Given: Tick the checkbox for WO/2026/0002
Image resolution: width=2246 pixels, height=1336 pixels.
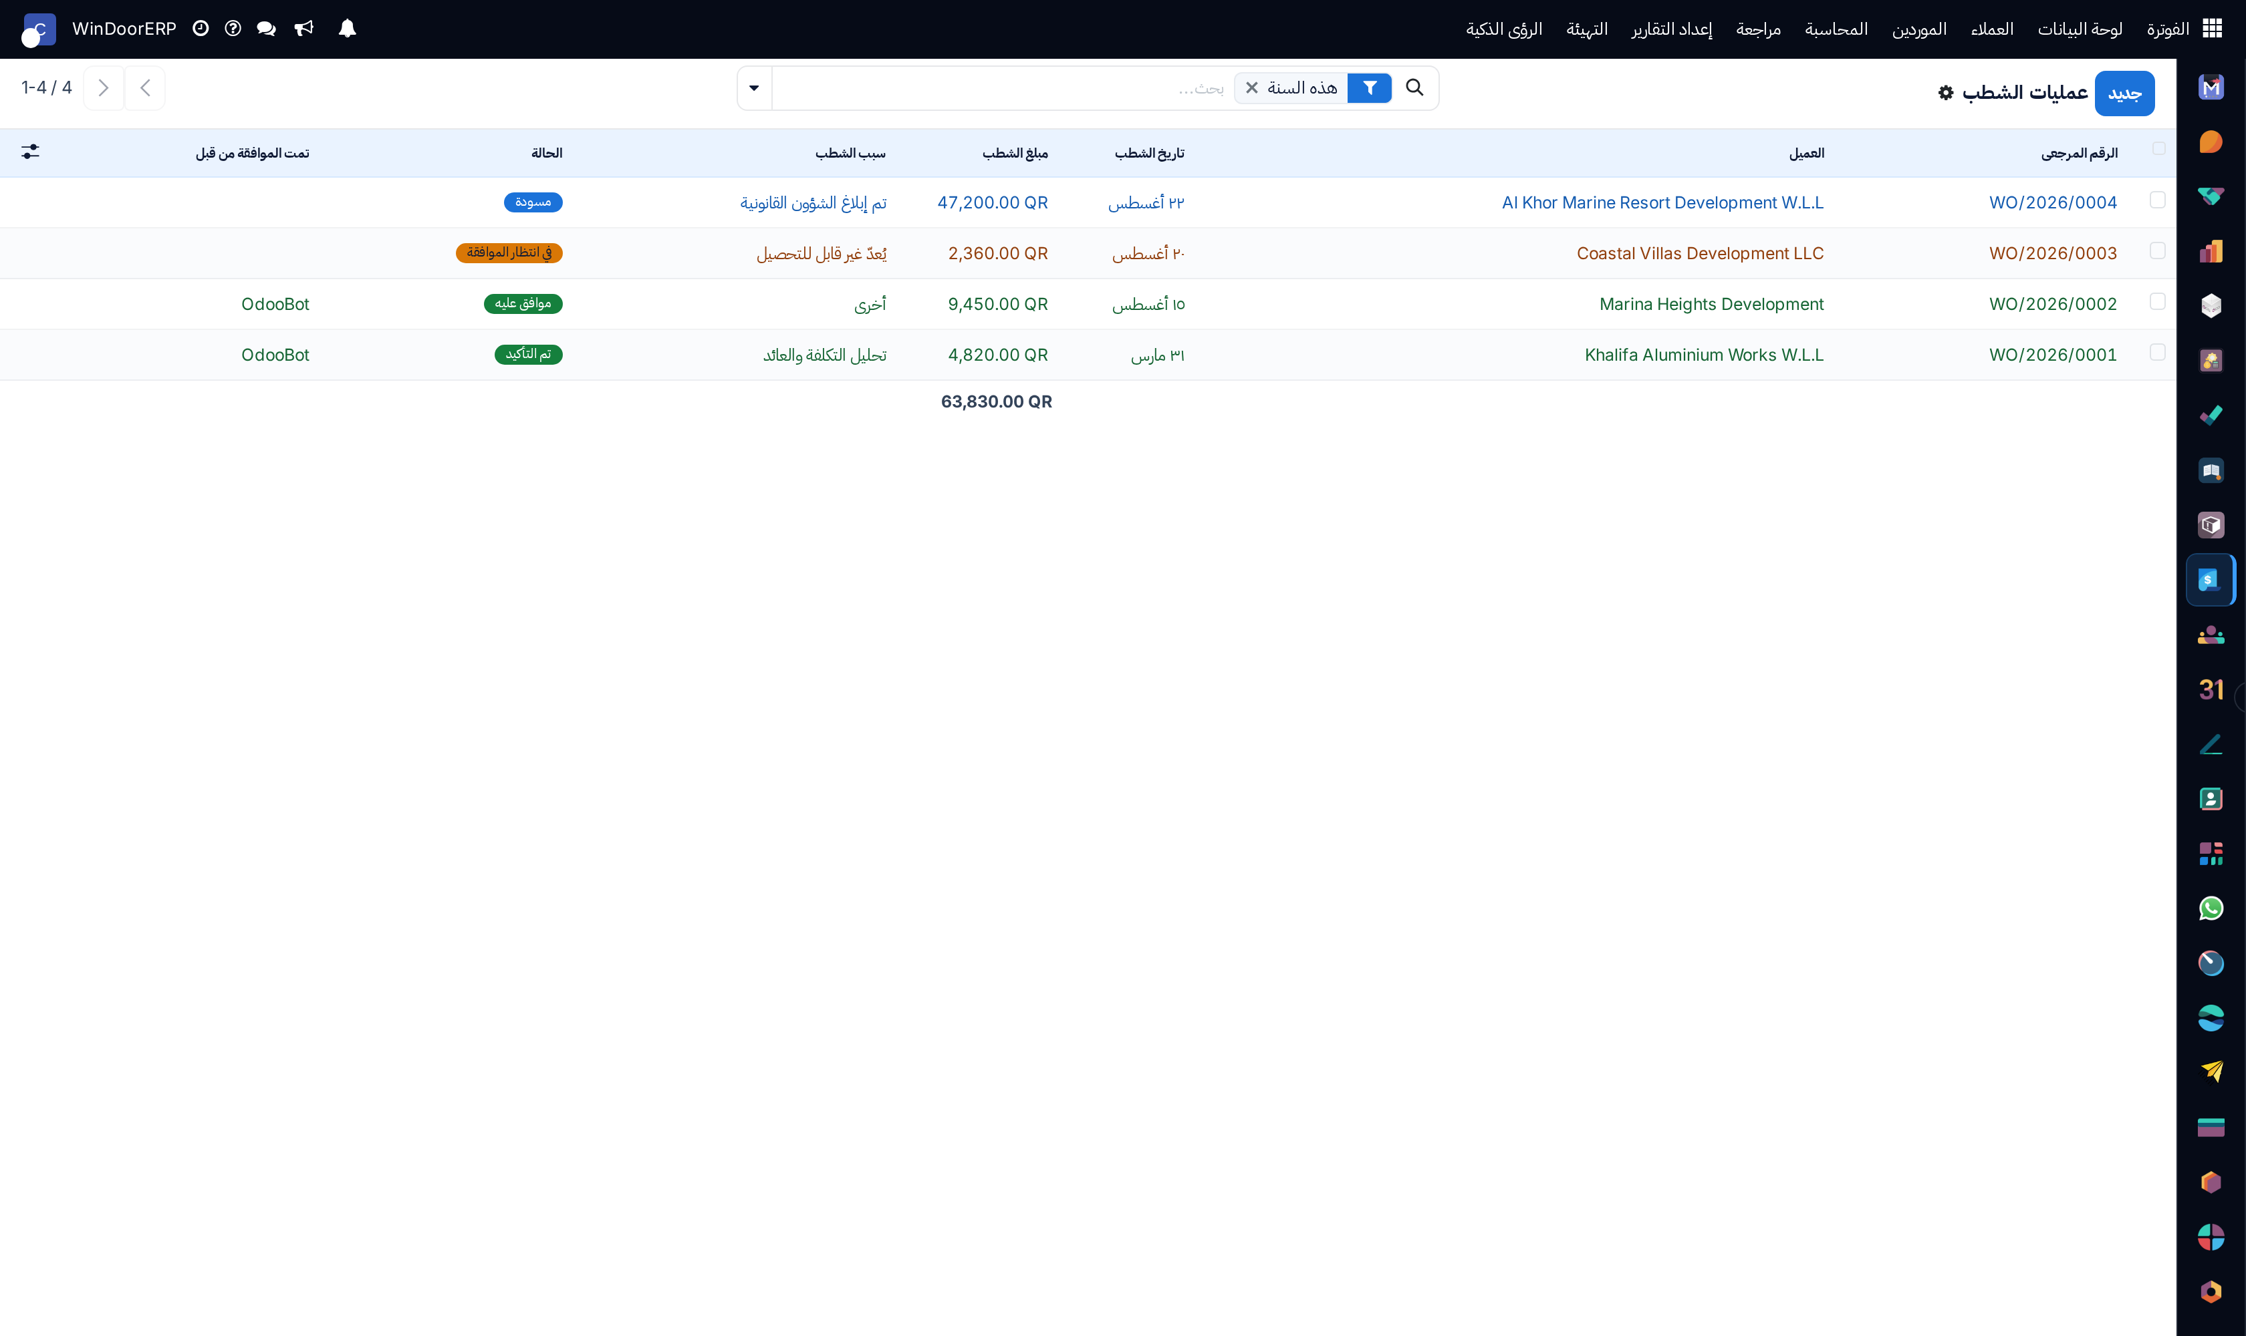Looking at the screenshot, I should click(x=2157, y=301).
